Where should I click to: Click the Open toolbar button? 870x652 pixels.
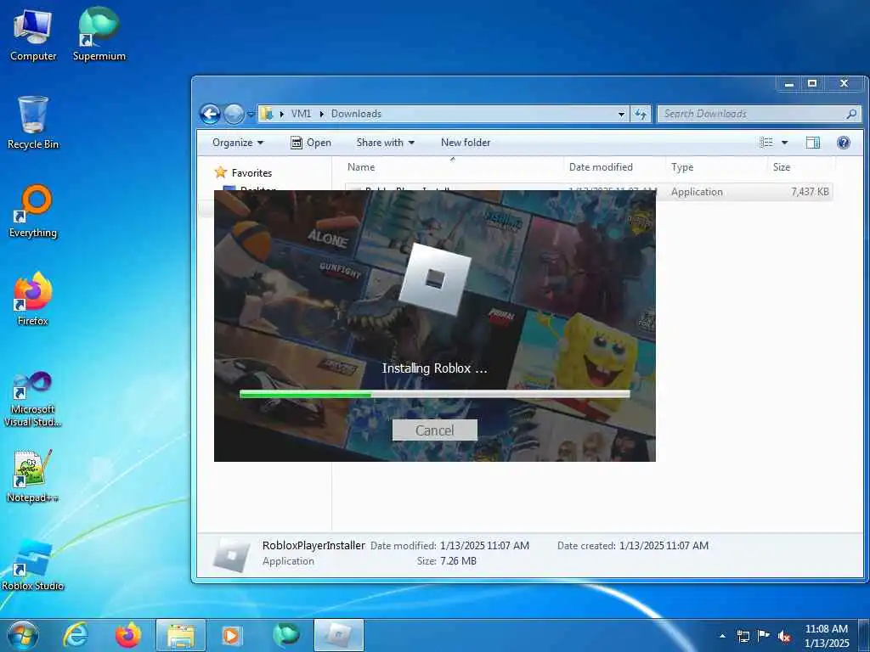coord(311,143)
